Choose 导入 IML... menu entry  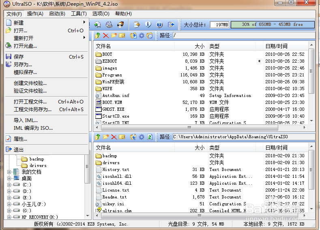click(x=47, y=120)
